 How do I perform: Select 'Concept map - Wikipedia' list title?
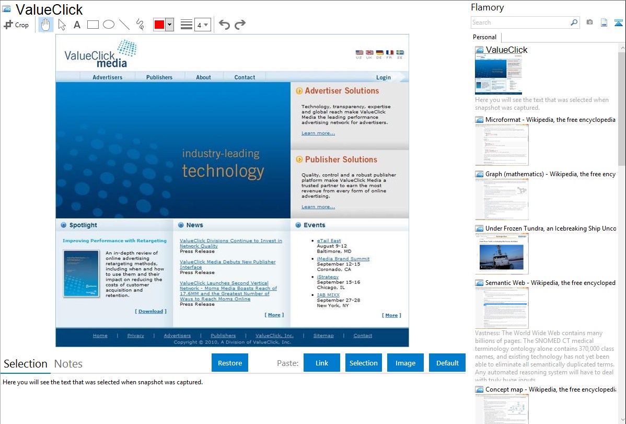(x=551, y=389)
